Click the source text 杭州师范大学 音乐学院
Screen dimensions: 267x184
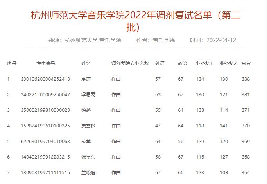pos(93,40)
